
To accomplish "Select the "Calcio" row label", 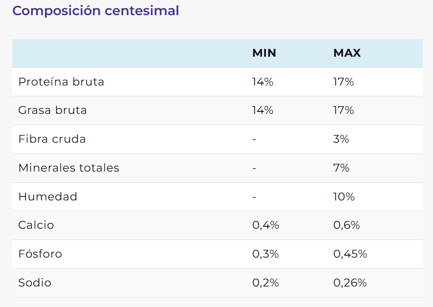I will pyautogui.click(x=36, y=225).
